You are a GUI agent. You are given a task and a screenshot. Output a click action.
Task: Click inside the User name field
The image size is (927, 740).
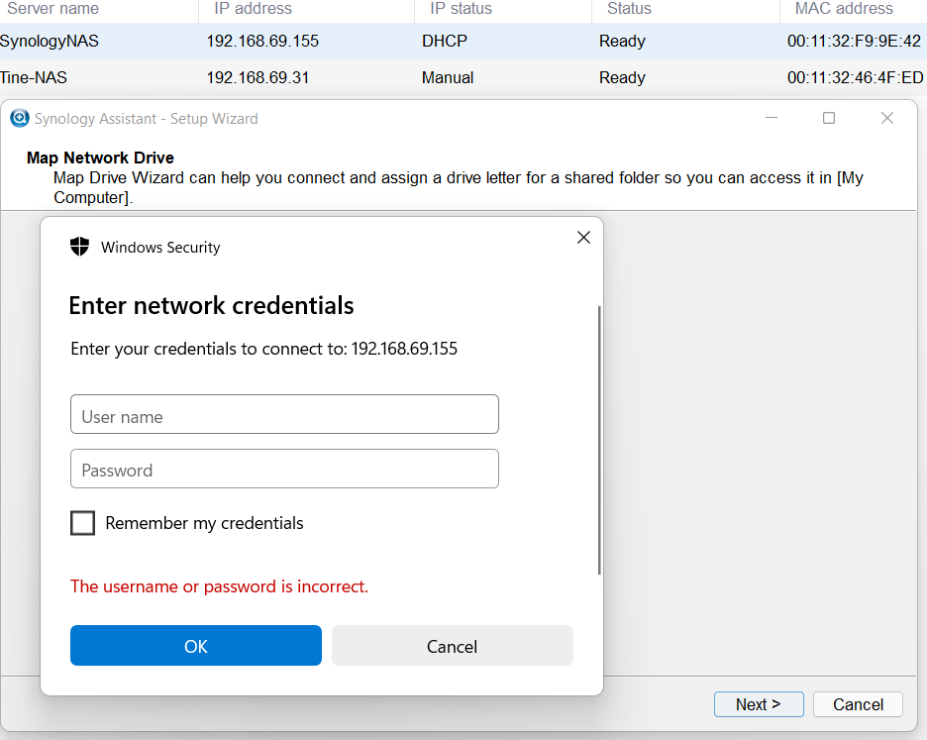(284, 414)
